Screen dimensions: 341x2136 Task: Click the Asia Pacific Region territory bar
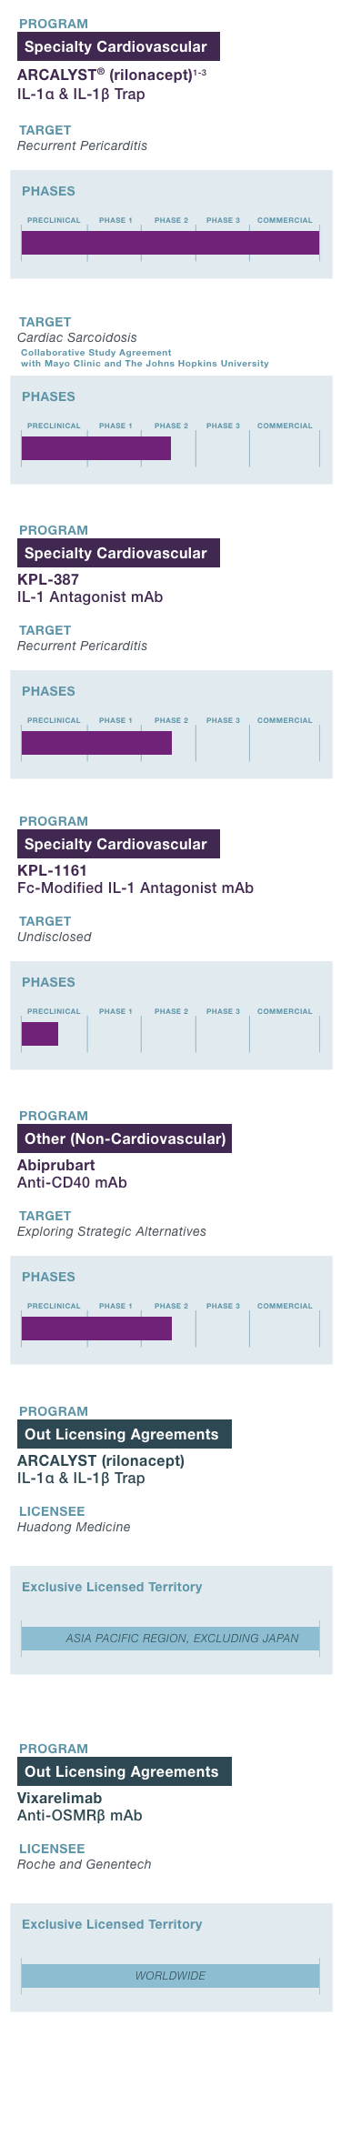pyautogui.click(x=171, y=1639)
